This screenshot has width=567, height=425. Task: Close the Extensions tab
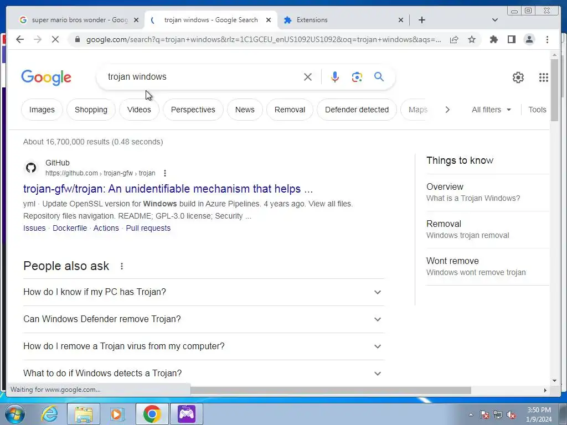pyautogui.click(x=401, y=20)
